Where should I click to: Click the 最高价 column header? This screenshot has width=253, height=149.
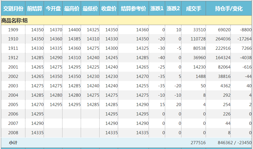tap(72, 9)
